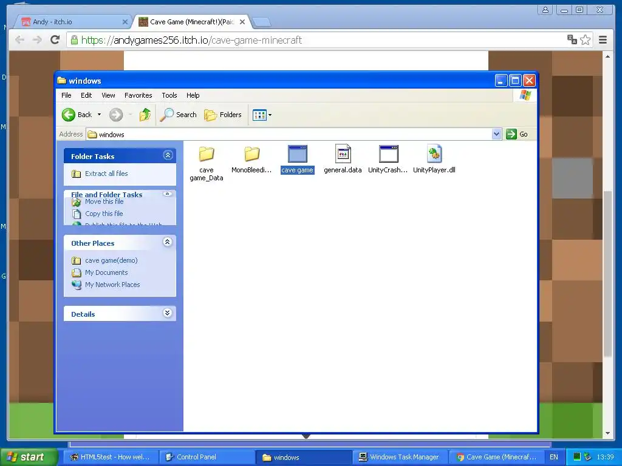This screenshot has height=466, width=622.
Task: Open the Edit menu
Action: click(x=86, y=95)
